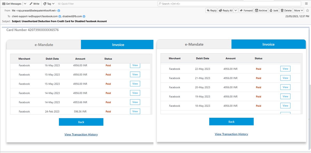311x153 pixels.
Task: Click the Amount header in right table
Action: coord(230,58)
